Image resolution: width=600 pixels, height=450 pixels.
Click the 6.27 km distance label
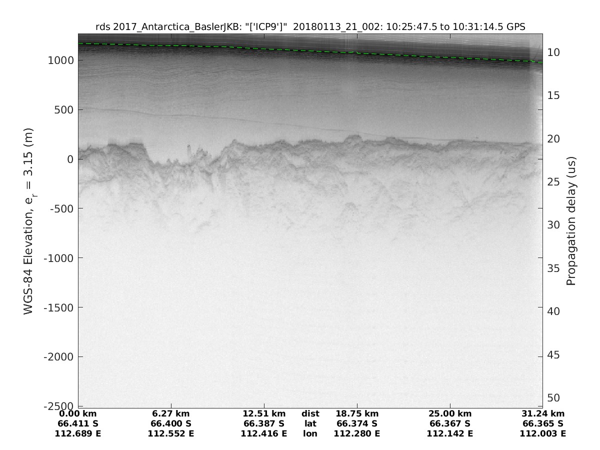(171, 414)
